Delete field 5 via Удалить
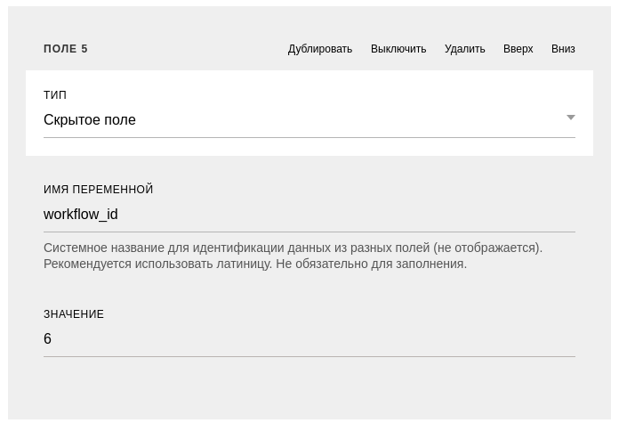 point(464,49)
